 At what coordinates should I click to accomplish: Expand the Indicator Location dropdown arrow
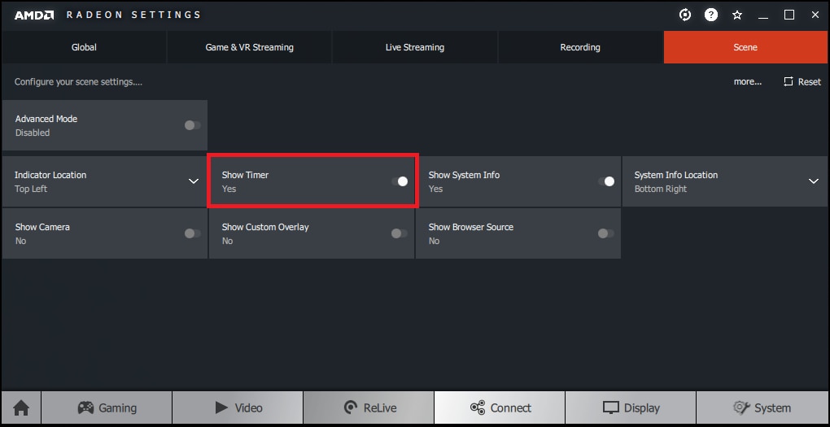click(x=194, y=181)
